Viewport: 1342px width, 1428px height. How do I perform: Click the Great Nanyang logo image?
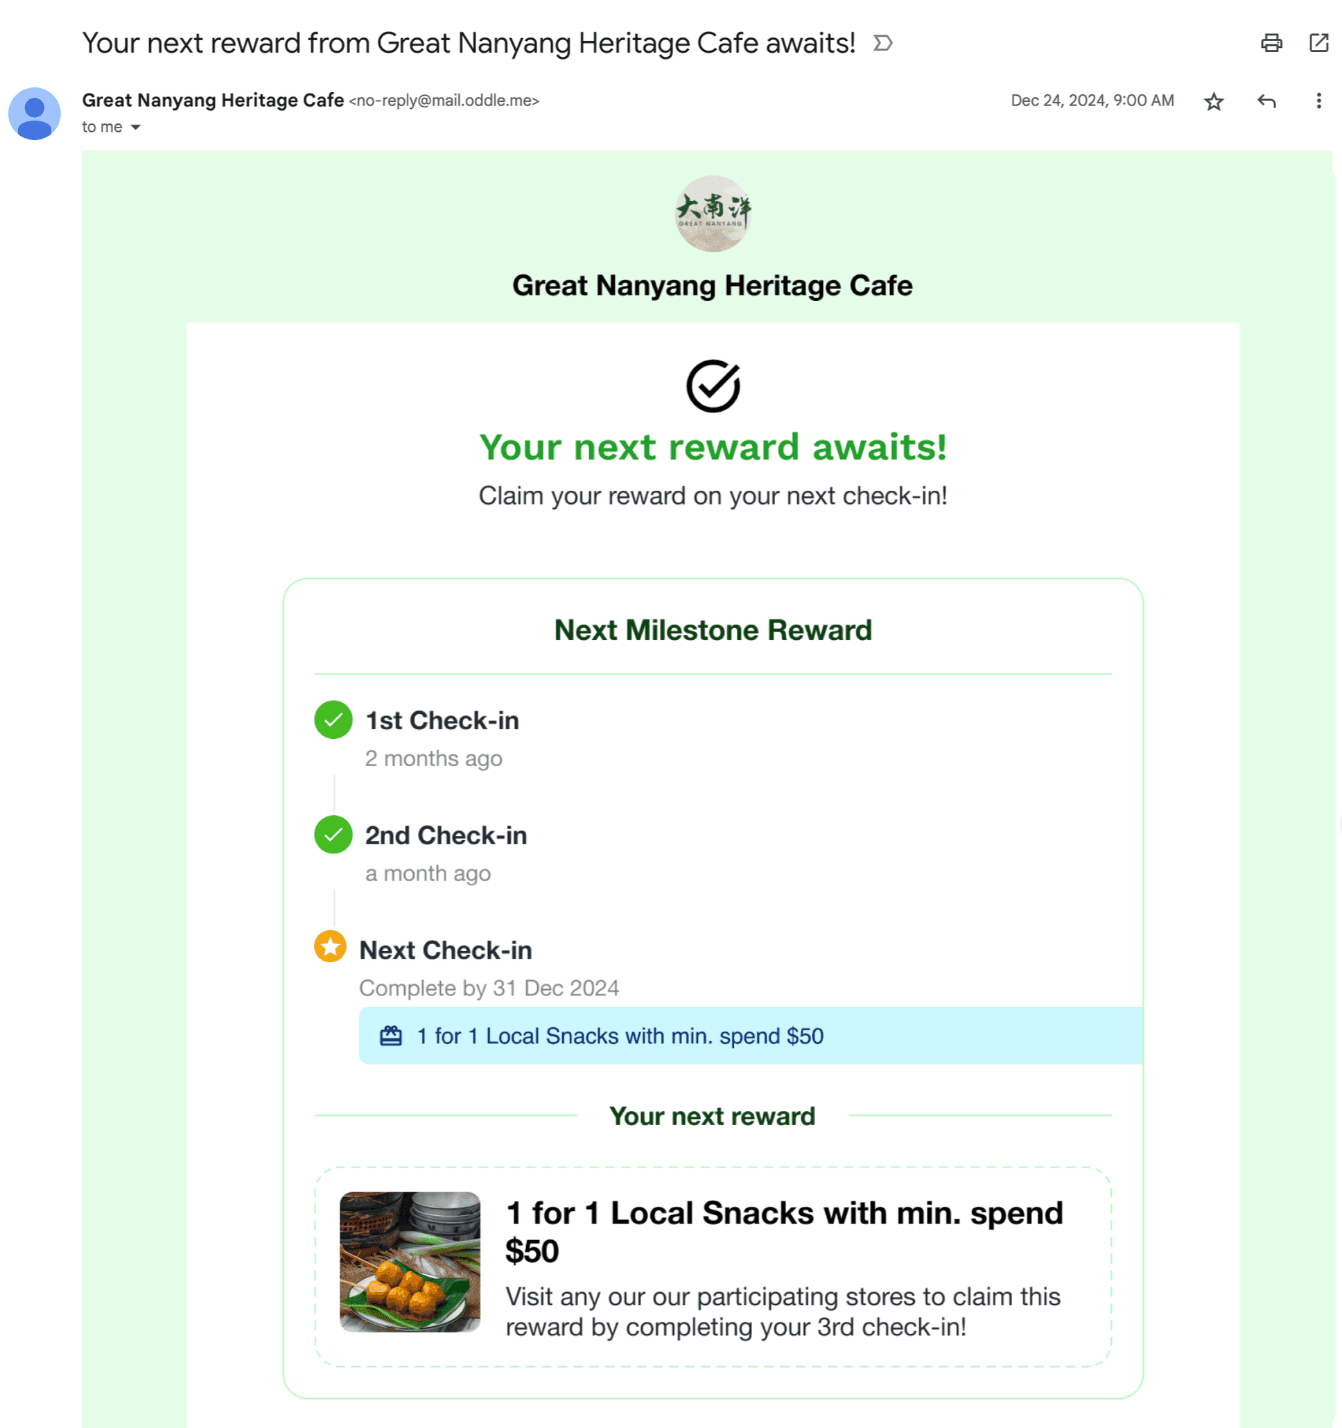(713, 214)
